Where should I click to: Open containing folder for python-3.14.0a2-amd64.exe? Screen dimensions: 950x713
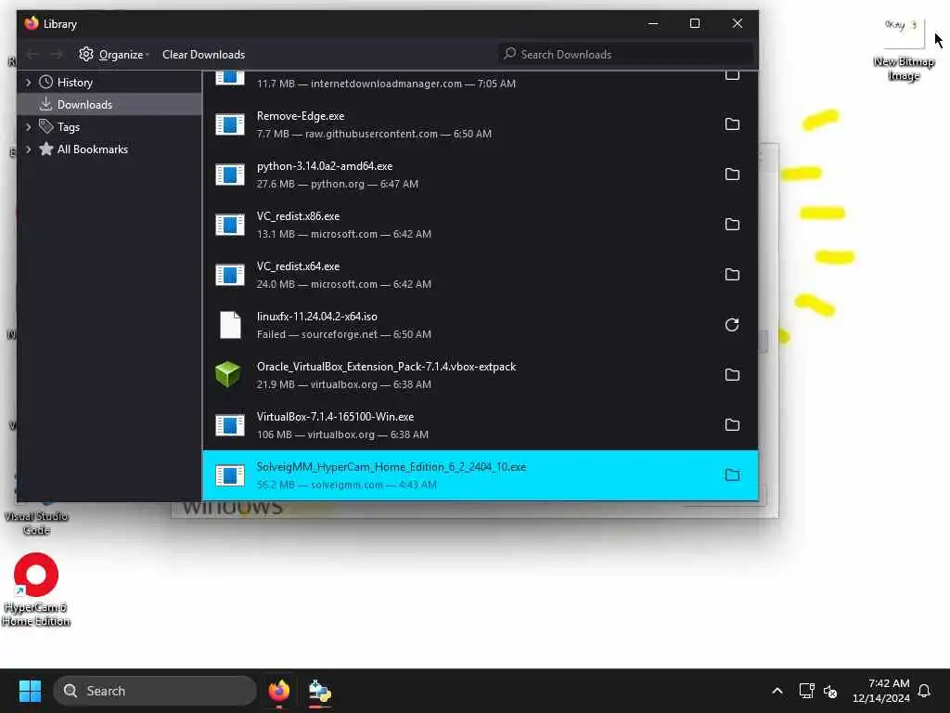(x=732, y=175)
